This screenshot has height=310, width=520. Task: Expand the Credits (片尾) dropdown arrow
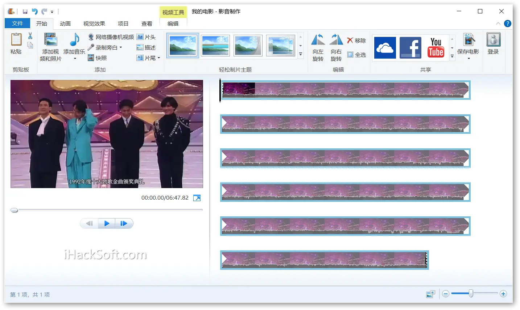[x=159, y=58]
